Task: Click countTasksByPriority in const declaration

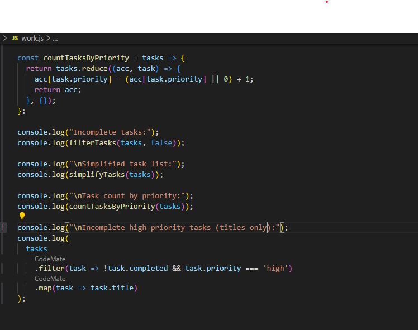Action: [86, 58]
